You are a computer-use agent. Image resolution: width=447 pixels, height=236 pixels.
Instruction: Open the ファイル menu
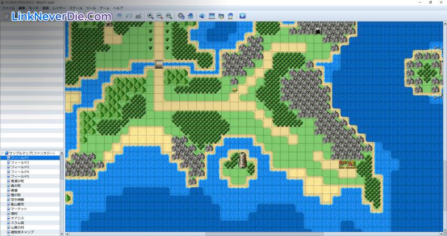point(9,8)
